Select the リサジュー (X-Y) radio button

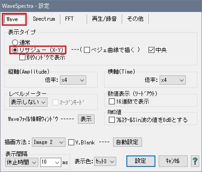(15, 50)
